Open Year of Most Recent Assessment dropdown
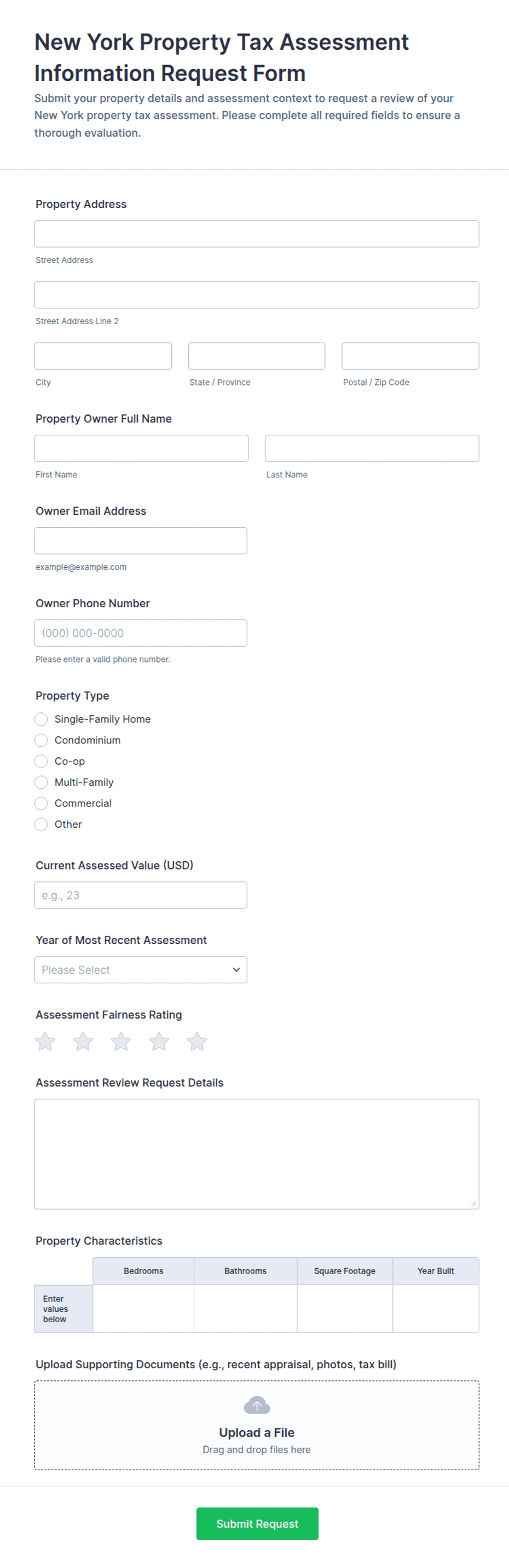The image size is (509, 1567). (141, 970)
